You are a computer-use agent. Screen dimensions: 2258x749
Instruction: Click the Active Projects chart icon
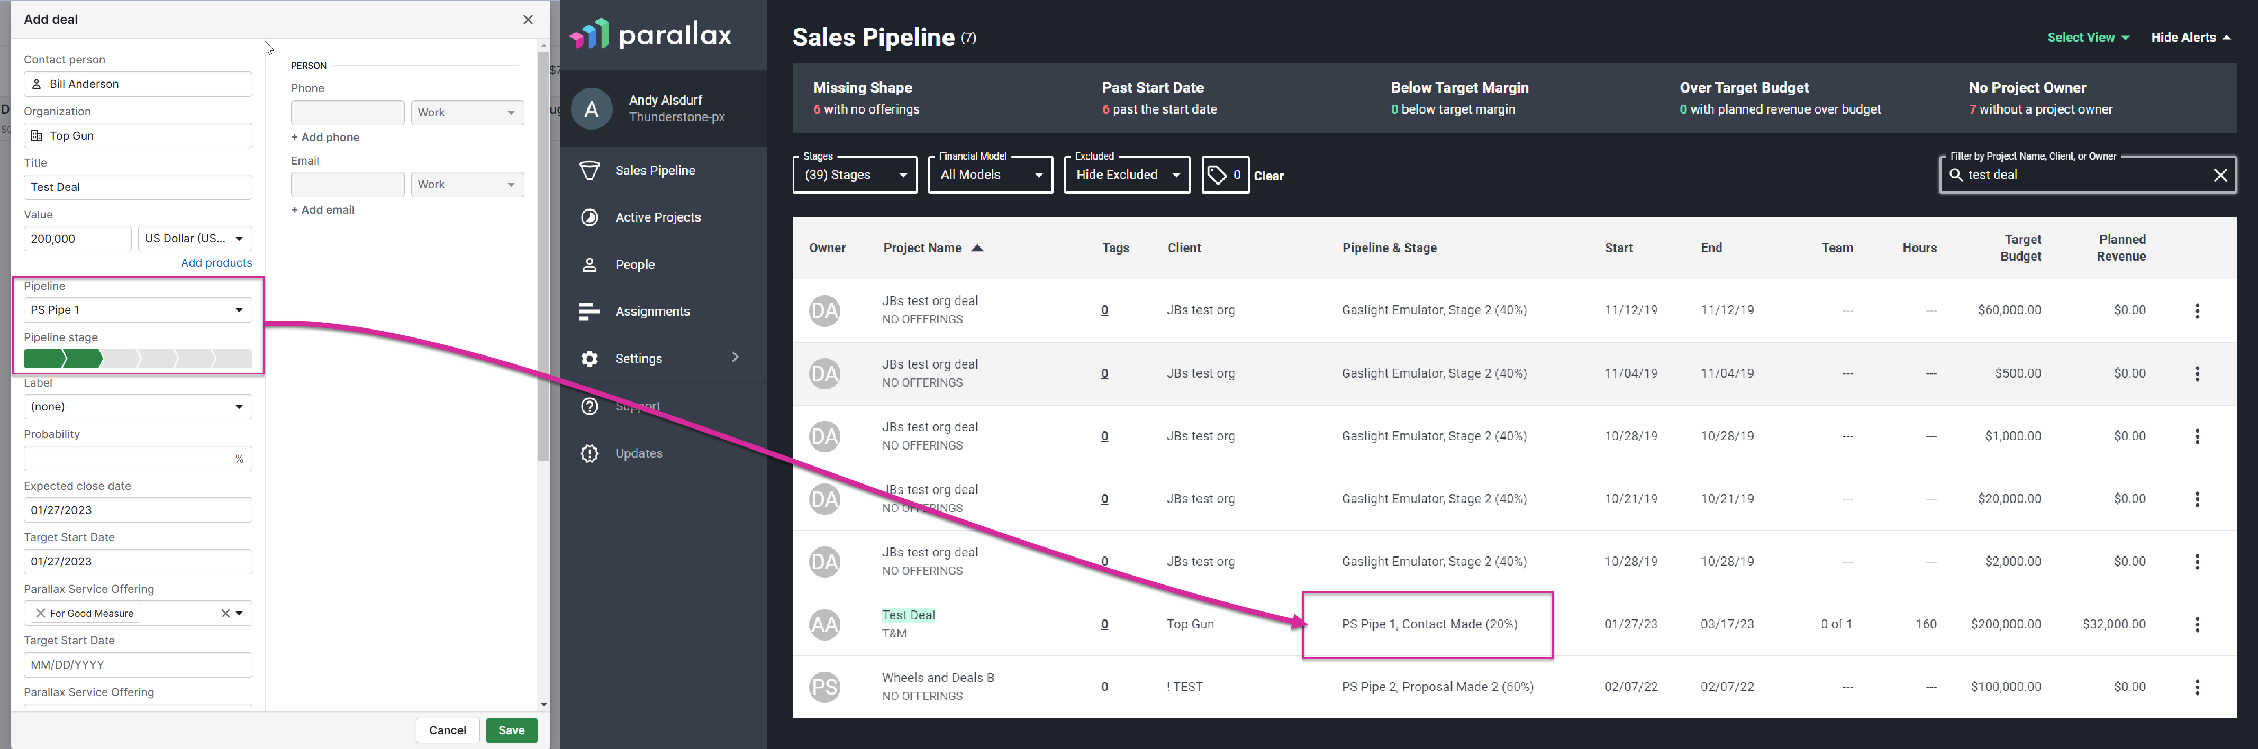590,217
